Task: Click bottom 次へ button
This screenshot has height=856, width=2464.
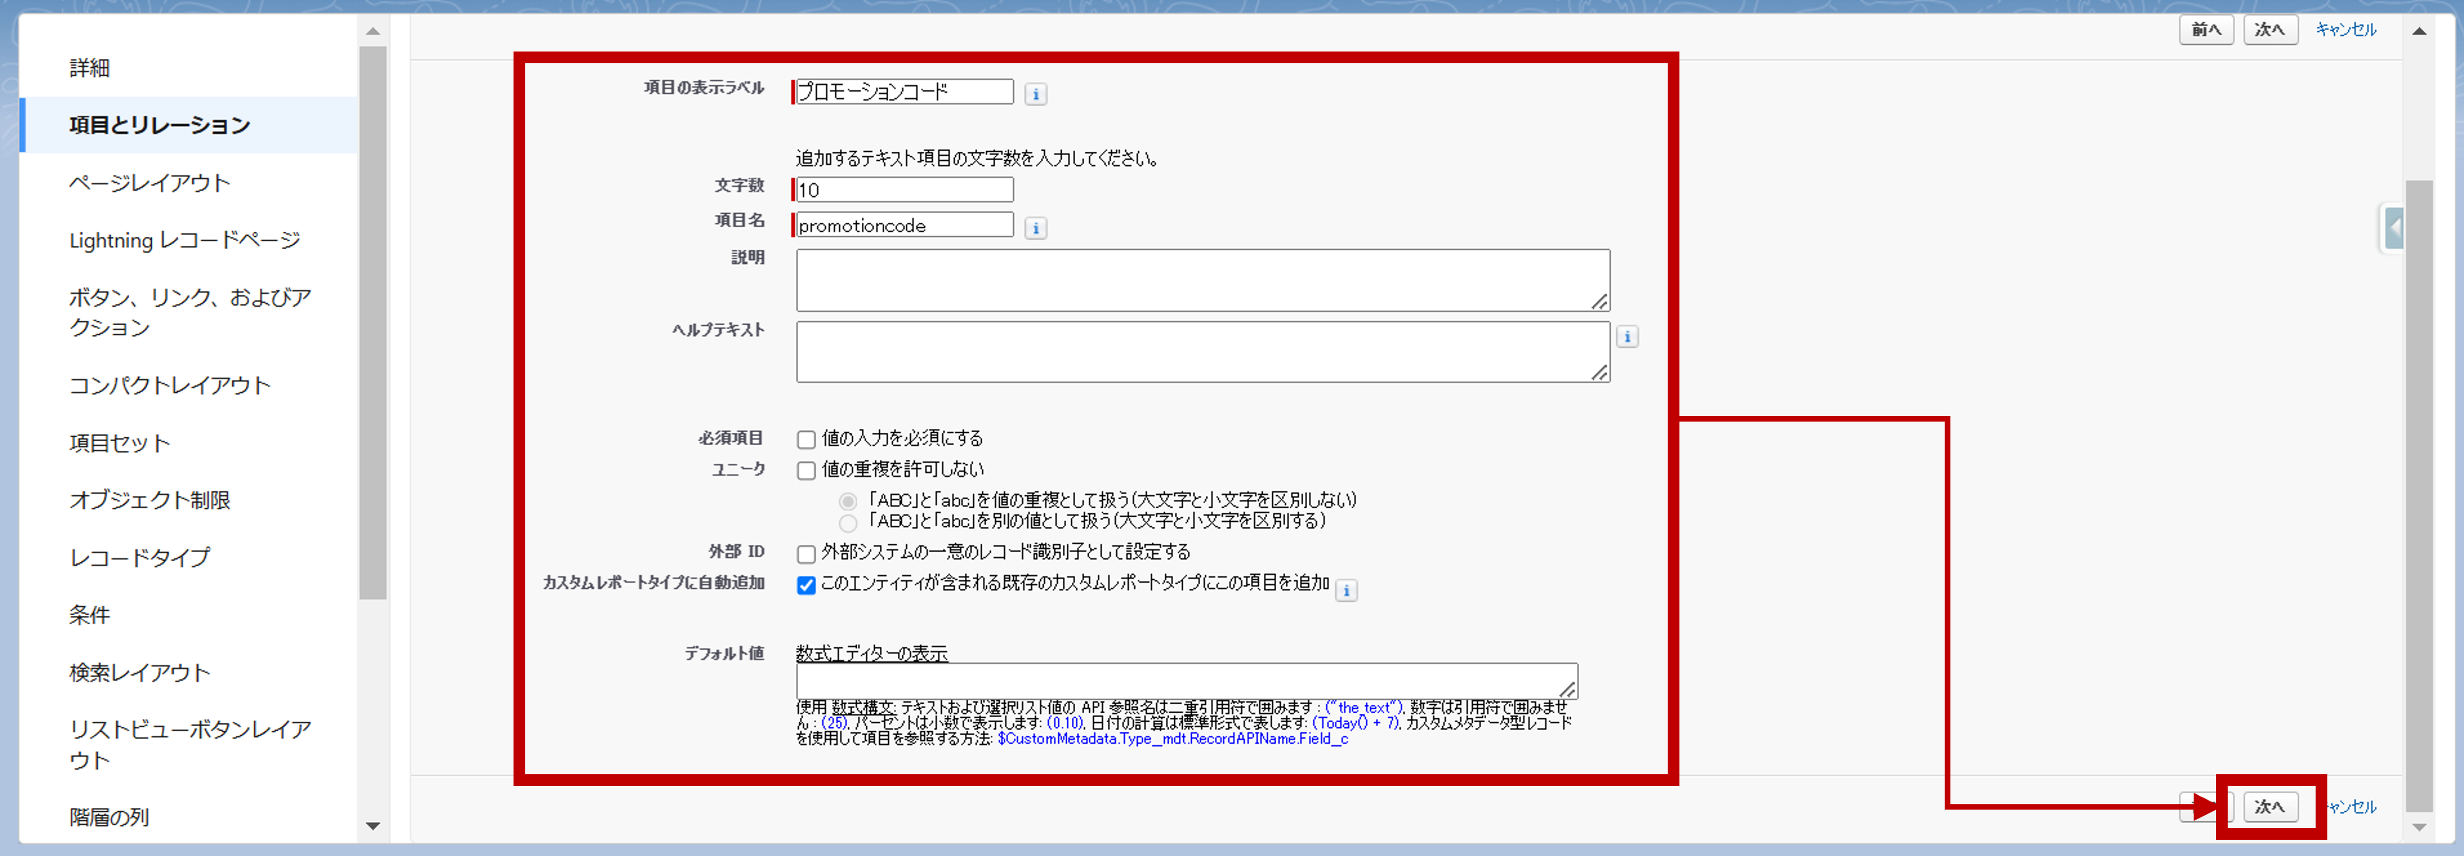Action: (x=2270, y=806)
